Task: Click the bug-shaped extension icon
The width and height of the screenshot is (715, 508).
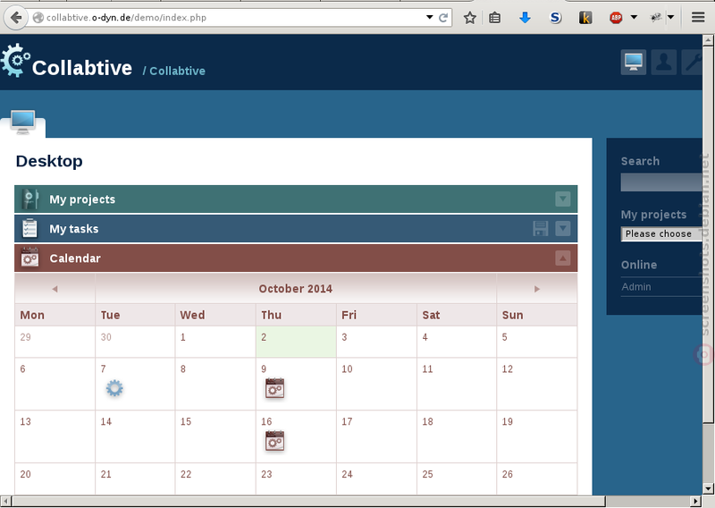Action: point(656,18)
